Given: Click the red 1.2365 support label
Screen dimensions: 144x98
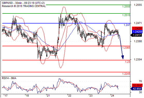Looking at the screenshot, I should (126, 48).
